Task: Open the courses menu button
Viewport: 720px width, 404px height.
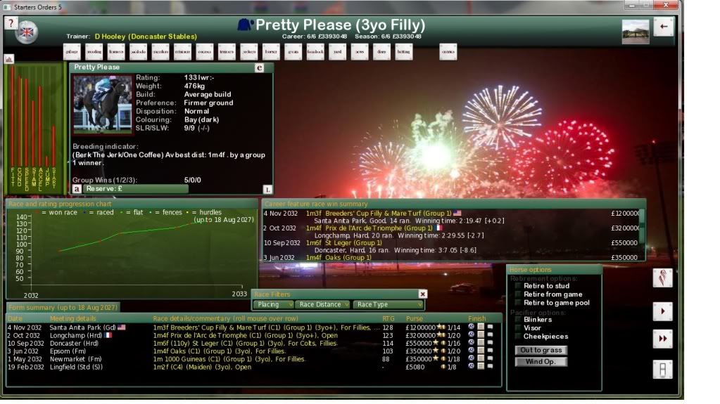Action: click(x=204, y=52)
